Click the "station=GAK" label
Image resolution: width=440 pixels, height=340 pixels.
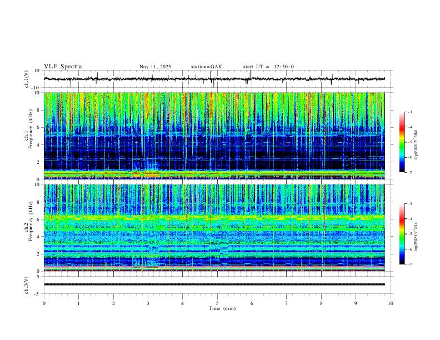tap(206, 67)
